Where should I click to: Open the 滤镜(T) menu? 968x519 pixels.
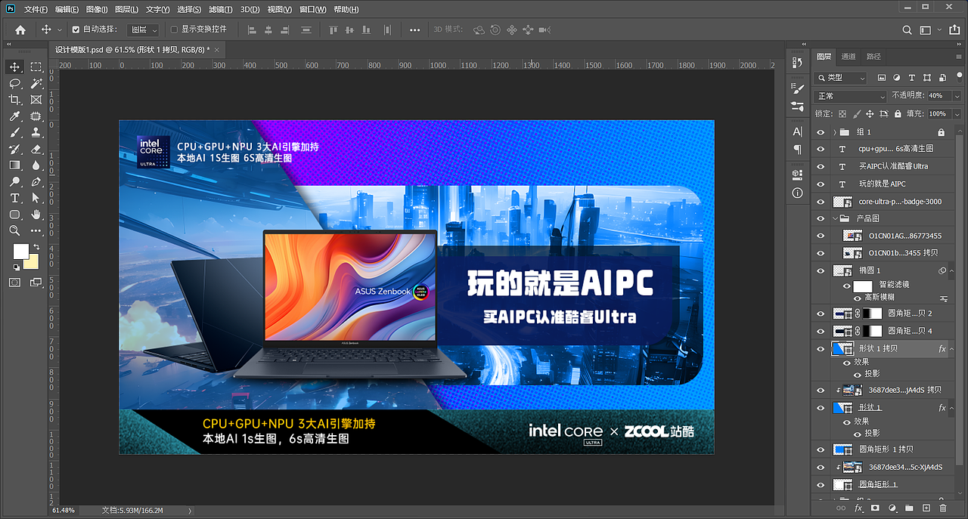click(x=220, y=9)
